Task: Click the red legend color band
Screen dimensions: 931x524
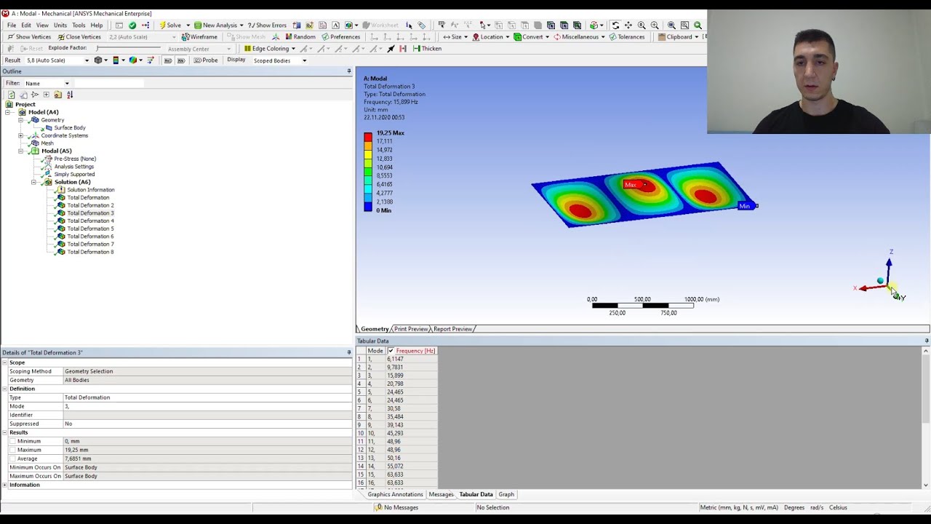Action: [x=368, y=138]
